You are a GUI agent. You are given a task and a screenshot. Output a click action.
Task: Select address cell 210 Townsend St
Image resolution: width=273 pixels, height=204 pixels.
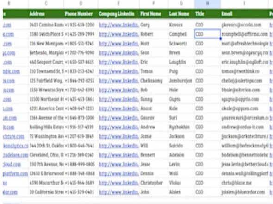46,71
